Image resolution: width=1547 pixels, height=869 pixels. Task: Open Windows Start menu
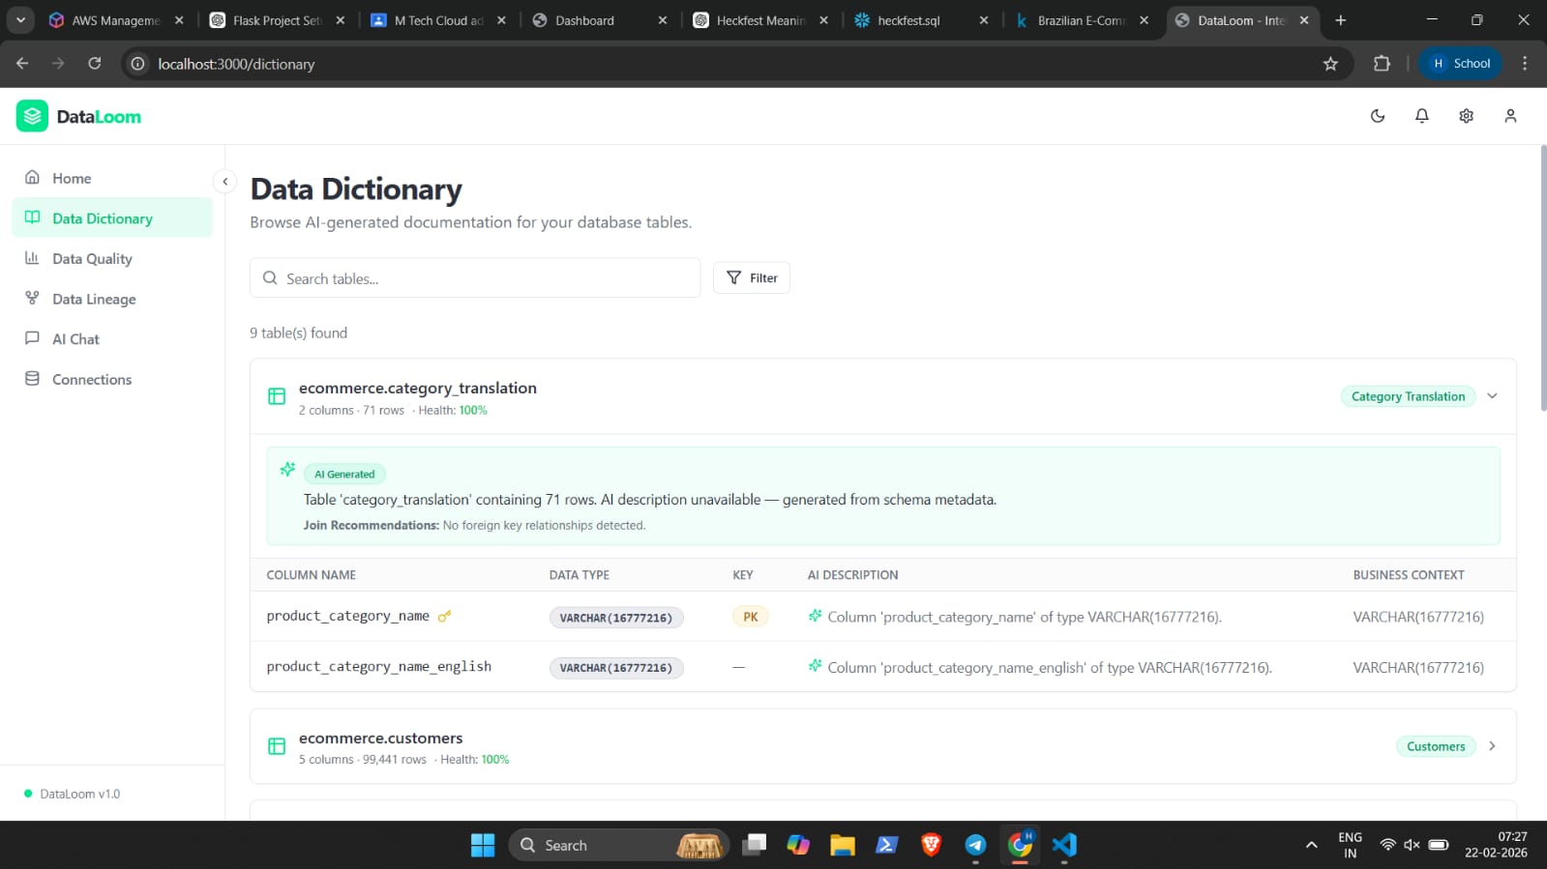coord(483,846)
